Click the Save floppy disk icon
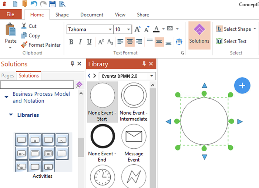Screen dimensions: 259x188 (x=52, y=4)
